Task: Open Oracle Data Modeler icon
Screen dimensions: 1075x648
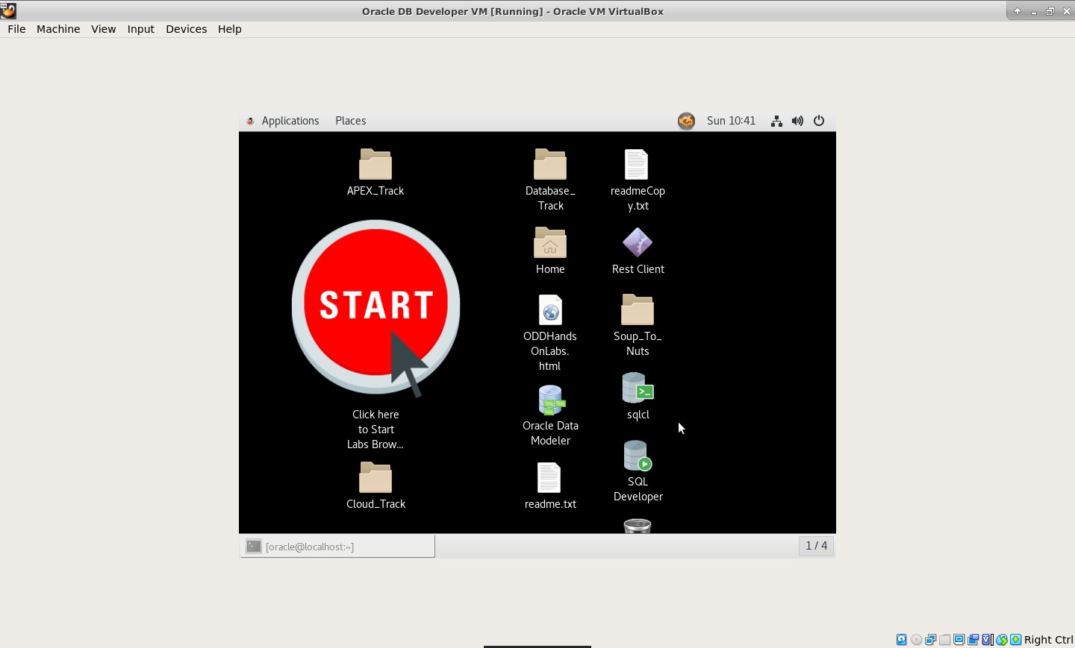Action: pos(551,400)
